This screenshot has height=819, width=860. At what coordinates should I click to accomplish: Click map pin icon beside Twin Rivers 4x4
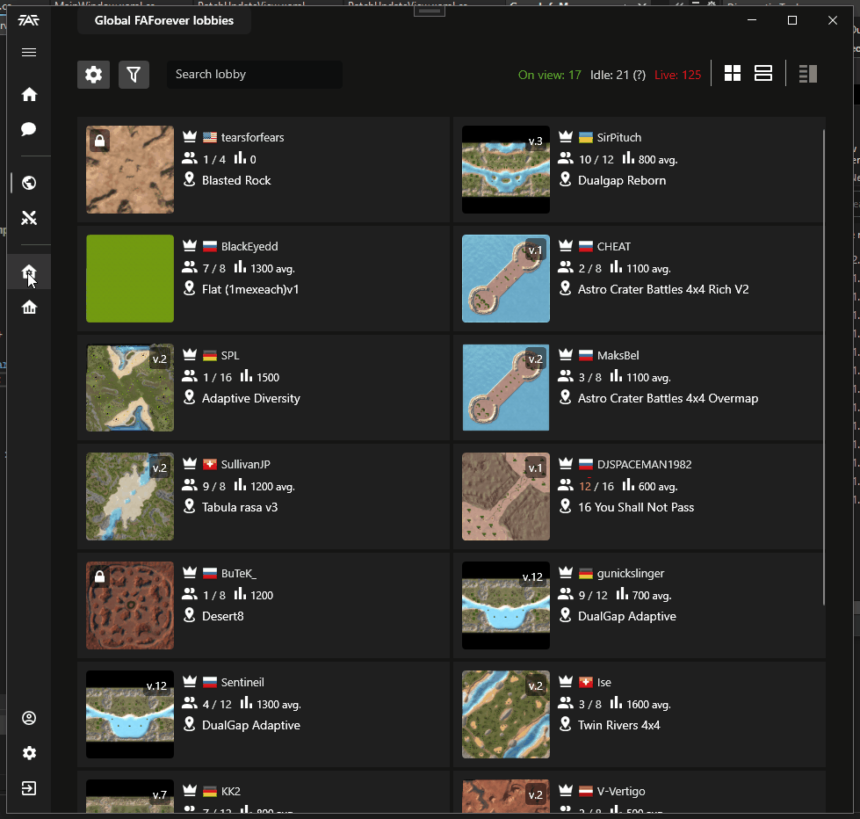click(x=565, y=724)
